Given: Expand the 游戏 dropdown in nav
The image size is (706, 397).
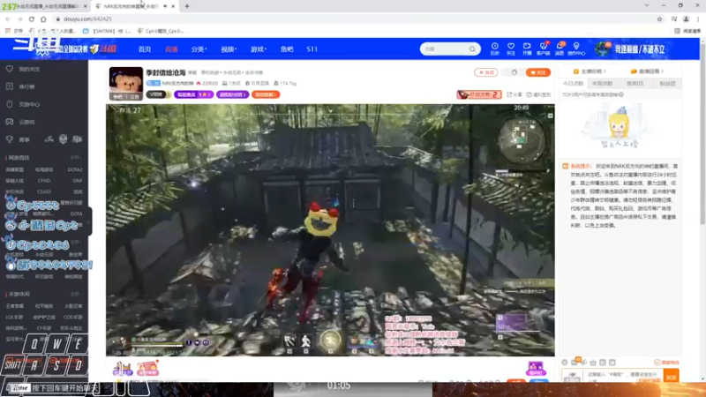Looking at the screenshot, I should click(259, 49).
